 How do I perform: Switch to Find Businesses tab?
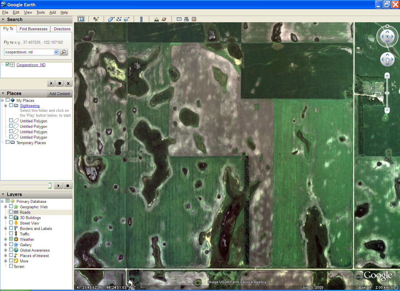(x=33, y=29)
